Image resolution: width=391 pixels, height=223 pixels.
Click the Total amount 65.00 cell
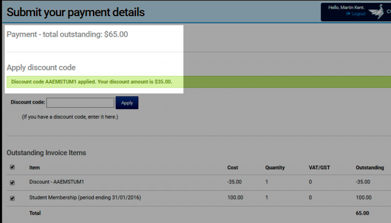click(362, 213)
